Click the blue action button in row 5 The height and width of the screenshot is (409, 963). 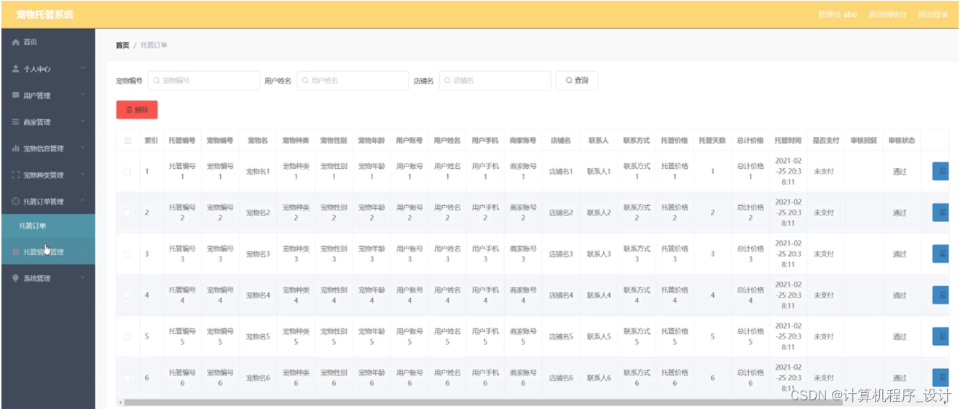[940, 336]
